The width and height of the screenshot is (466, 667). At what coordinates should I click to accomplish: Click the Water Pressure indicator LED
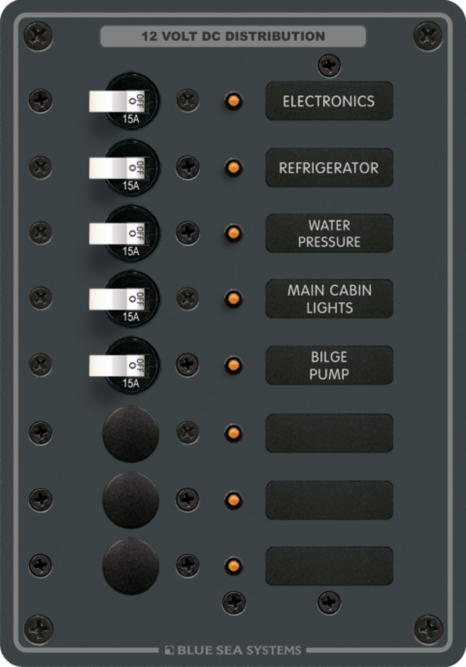(234, 233)
